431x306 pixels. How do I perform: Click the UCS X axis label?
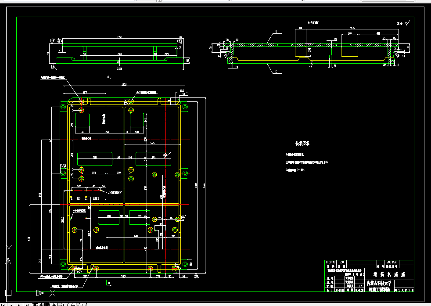click(x=53, y=293)
